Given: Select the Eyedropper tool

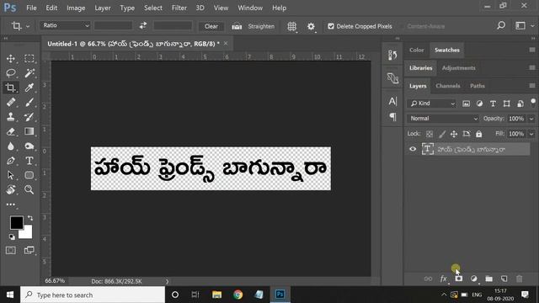Looking at the screenshot, I should click(x=29, y=88).
